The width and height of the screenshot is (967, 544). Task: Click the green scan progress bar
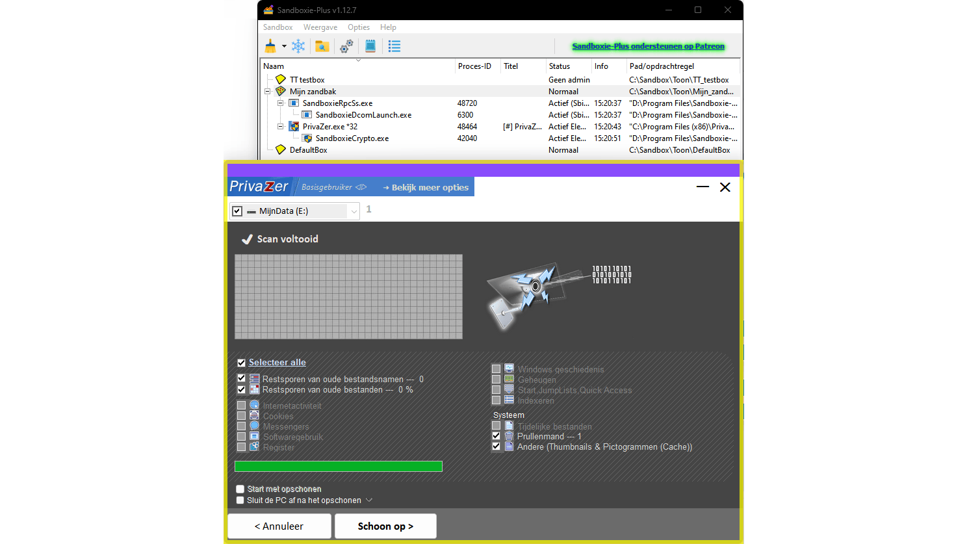tap(339, 466)
